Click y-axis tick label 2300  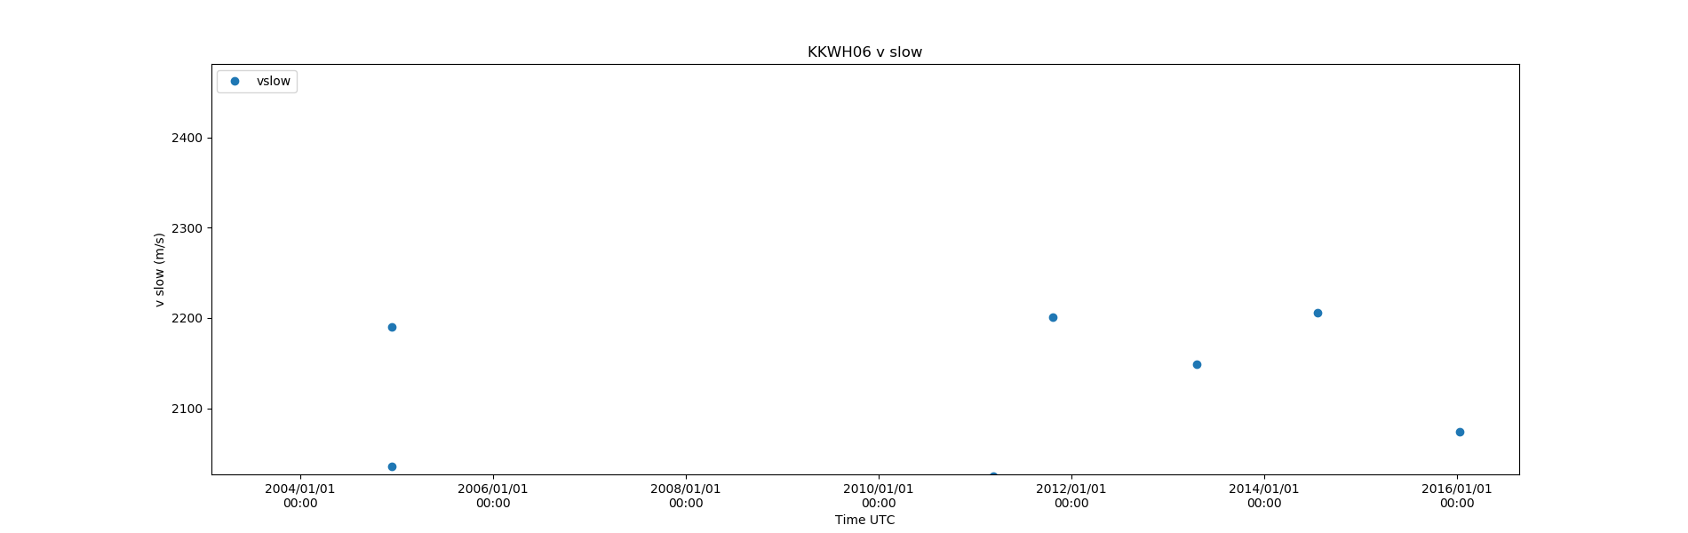187,228
